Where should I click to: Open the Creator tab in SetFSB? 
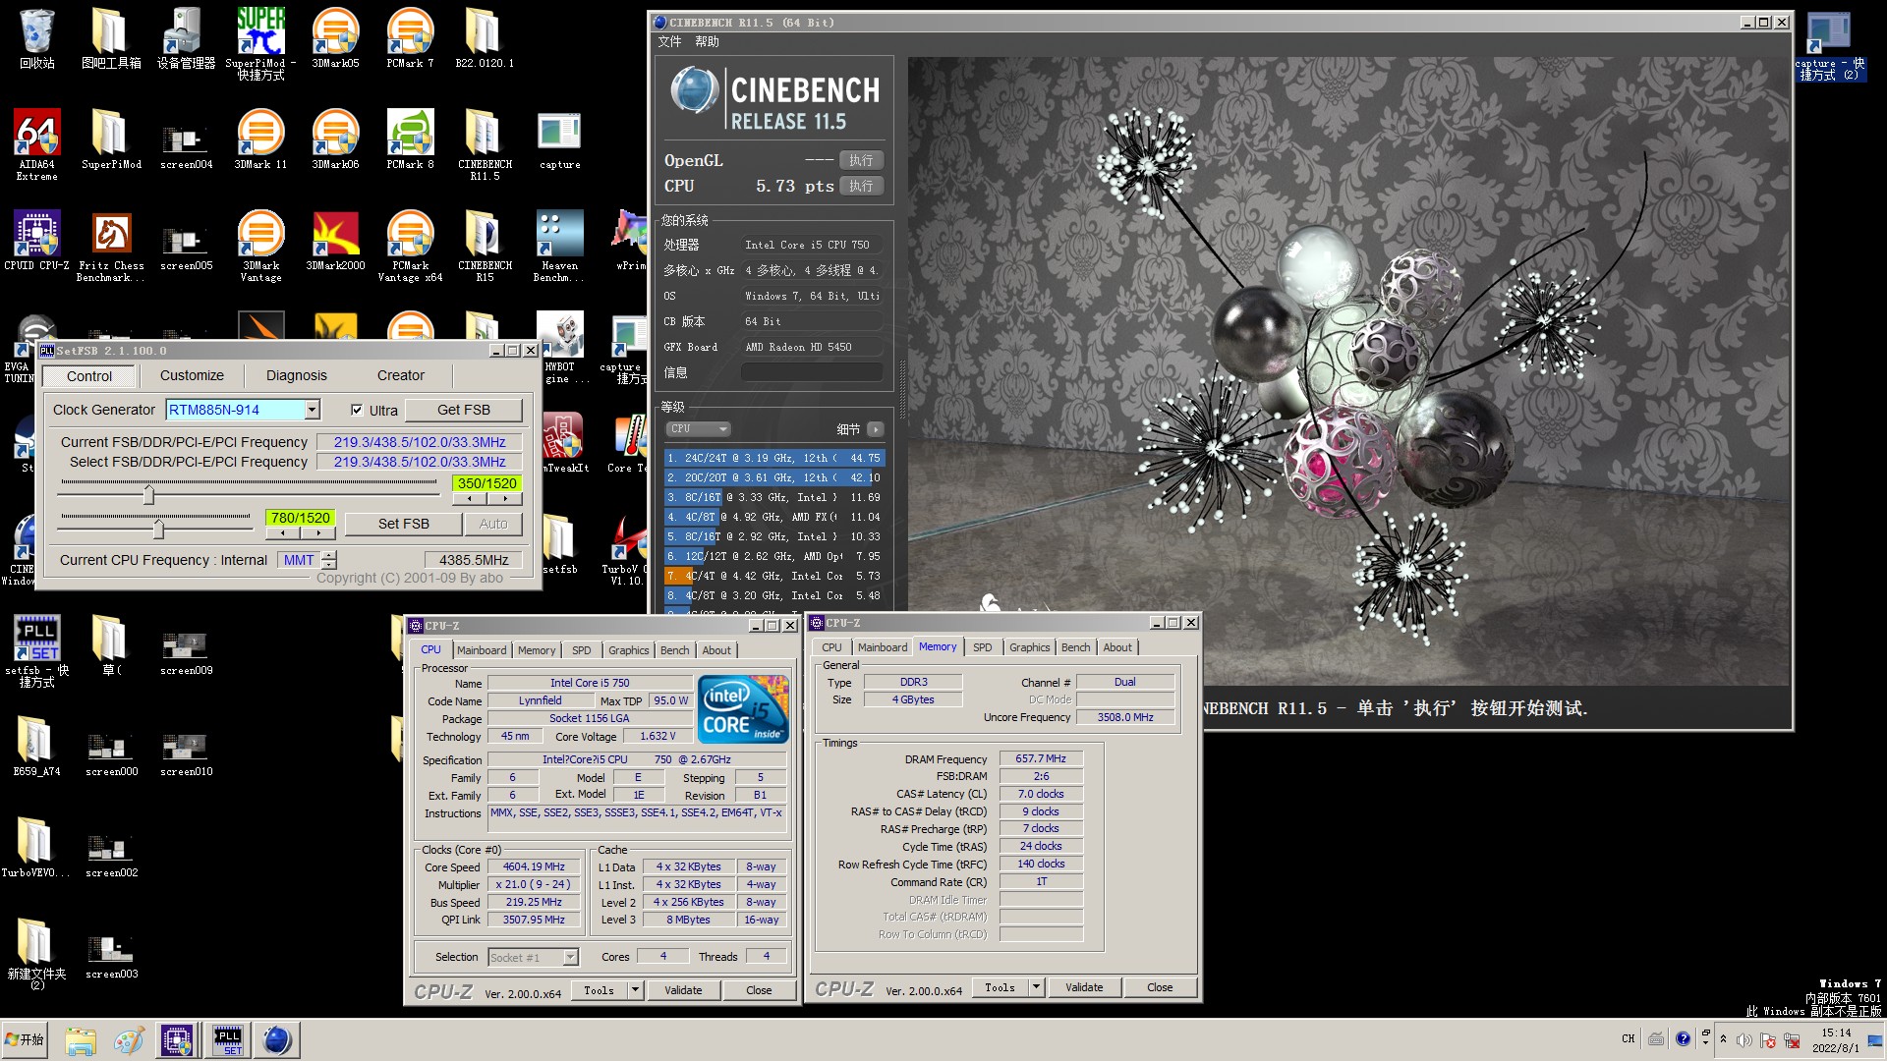coord(401,375)
